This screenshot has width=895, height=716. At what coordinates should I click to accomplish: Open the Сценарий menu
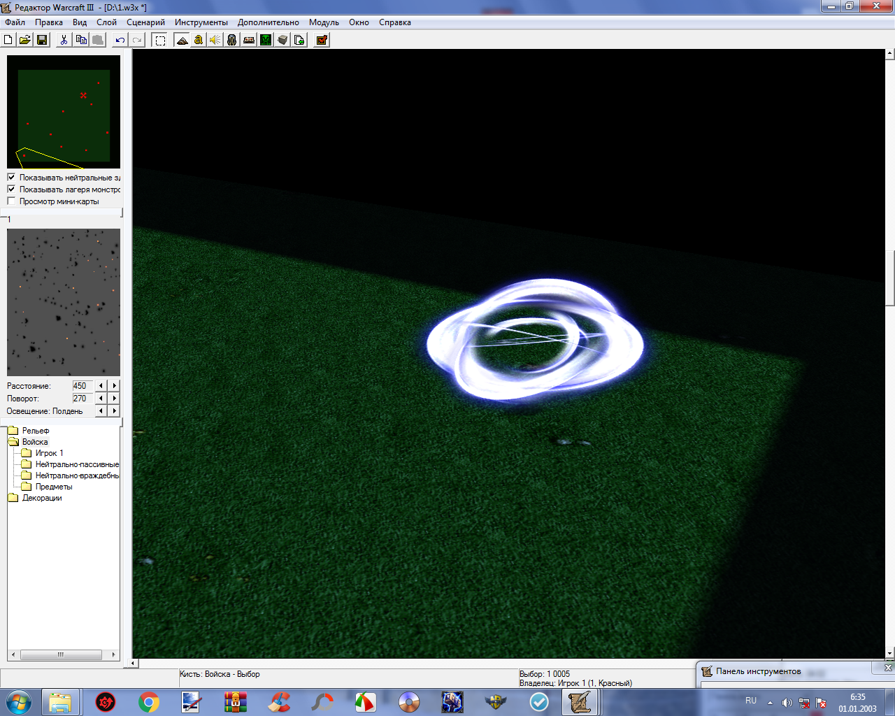click(145, 22)
